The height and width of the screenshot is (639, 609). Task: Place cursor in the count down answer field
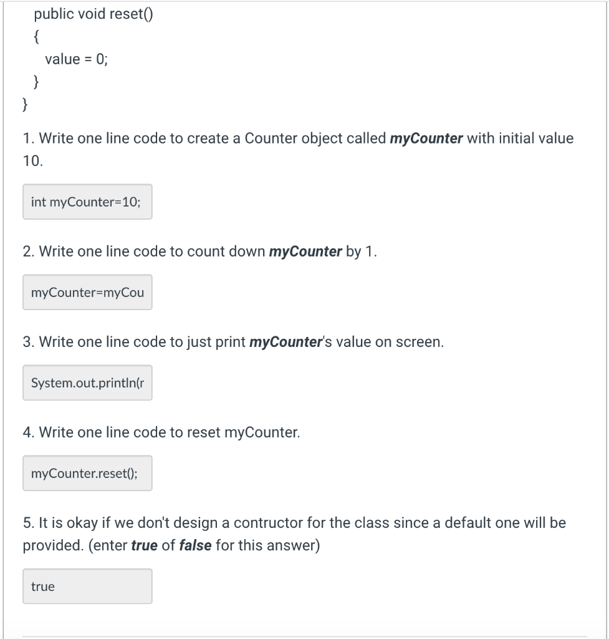coord(87,291)
